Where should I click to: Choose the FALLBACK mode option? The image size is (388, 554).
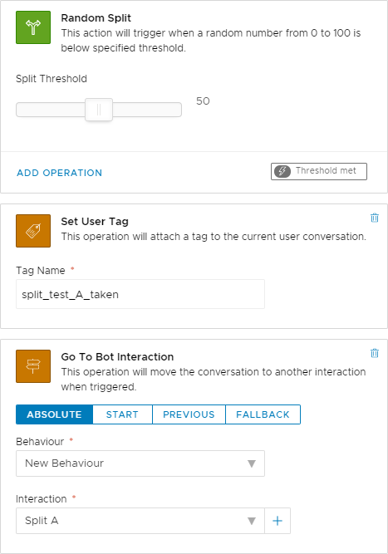[x=263, y=414]
